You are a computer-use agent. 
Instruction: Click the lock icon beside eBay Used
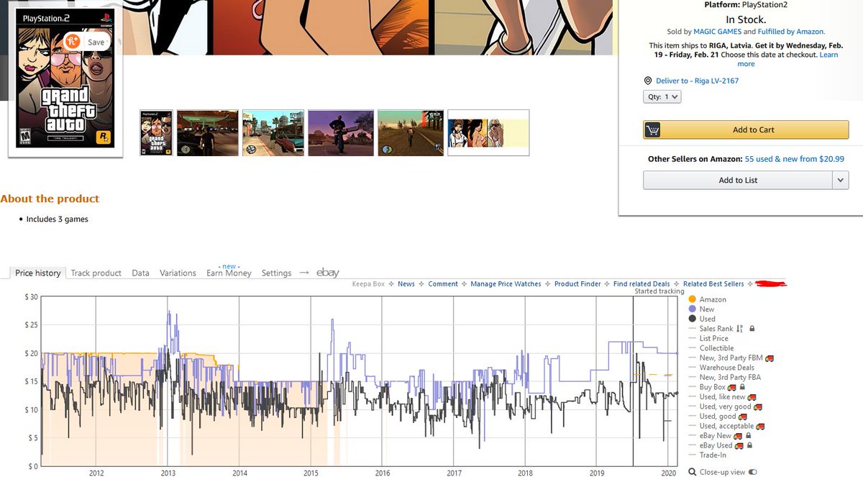coord(749,445)
